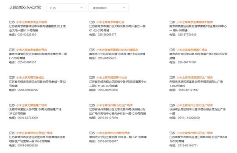Screen dimensions: 237x153
Task: Click the address mentioning 一层1039号商铺
Action: (117, 111)
